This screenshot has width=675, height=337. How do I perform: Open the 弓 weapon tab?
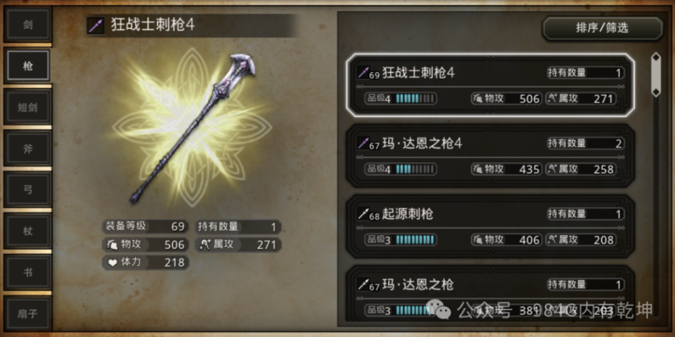coord(27,190)
